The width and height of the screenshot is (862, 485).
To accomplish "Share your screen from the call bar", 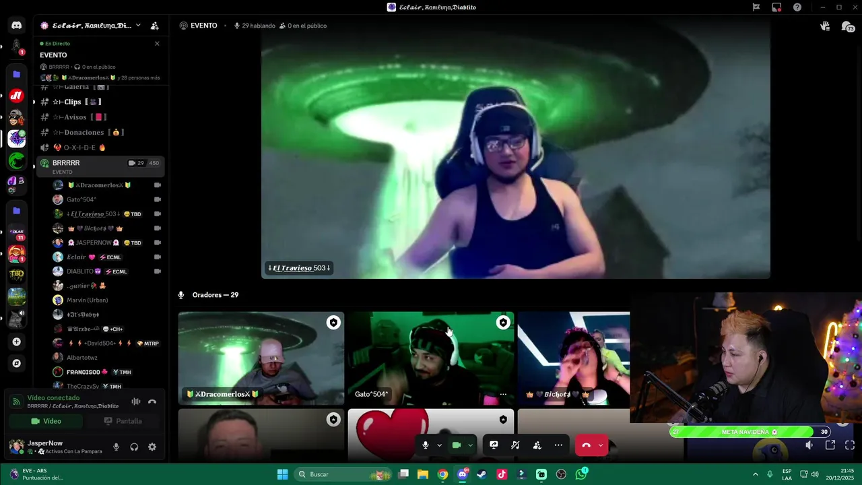I will [x=494, y=445].
